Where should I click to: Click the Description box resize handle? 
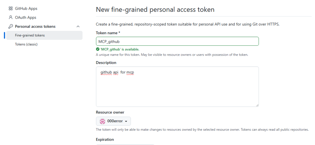(x=257, y=105)
